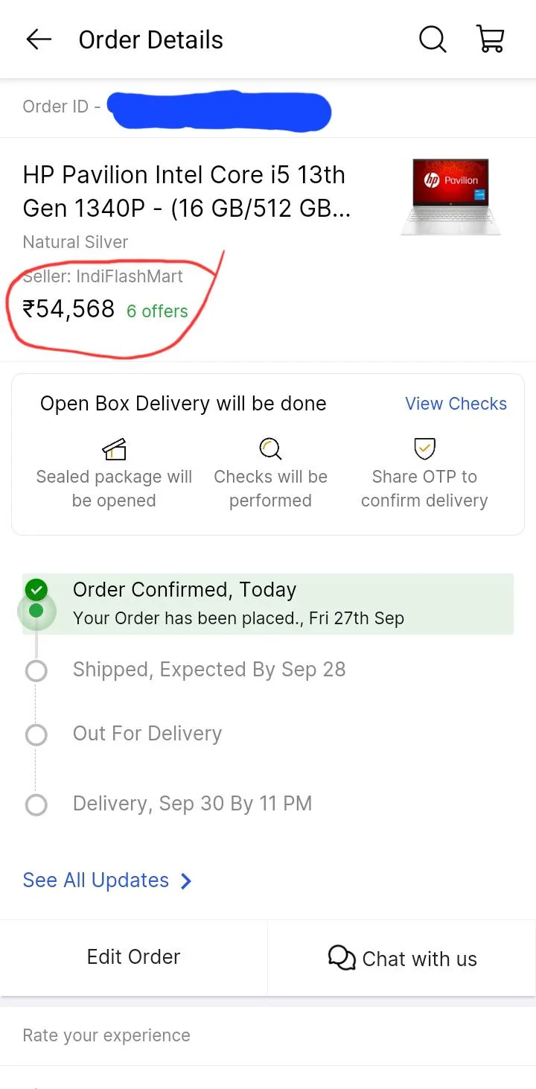Select the Shipped status circle
Viewport: 536px width, 1089px height.
[x=36, y=671]
